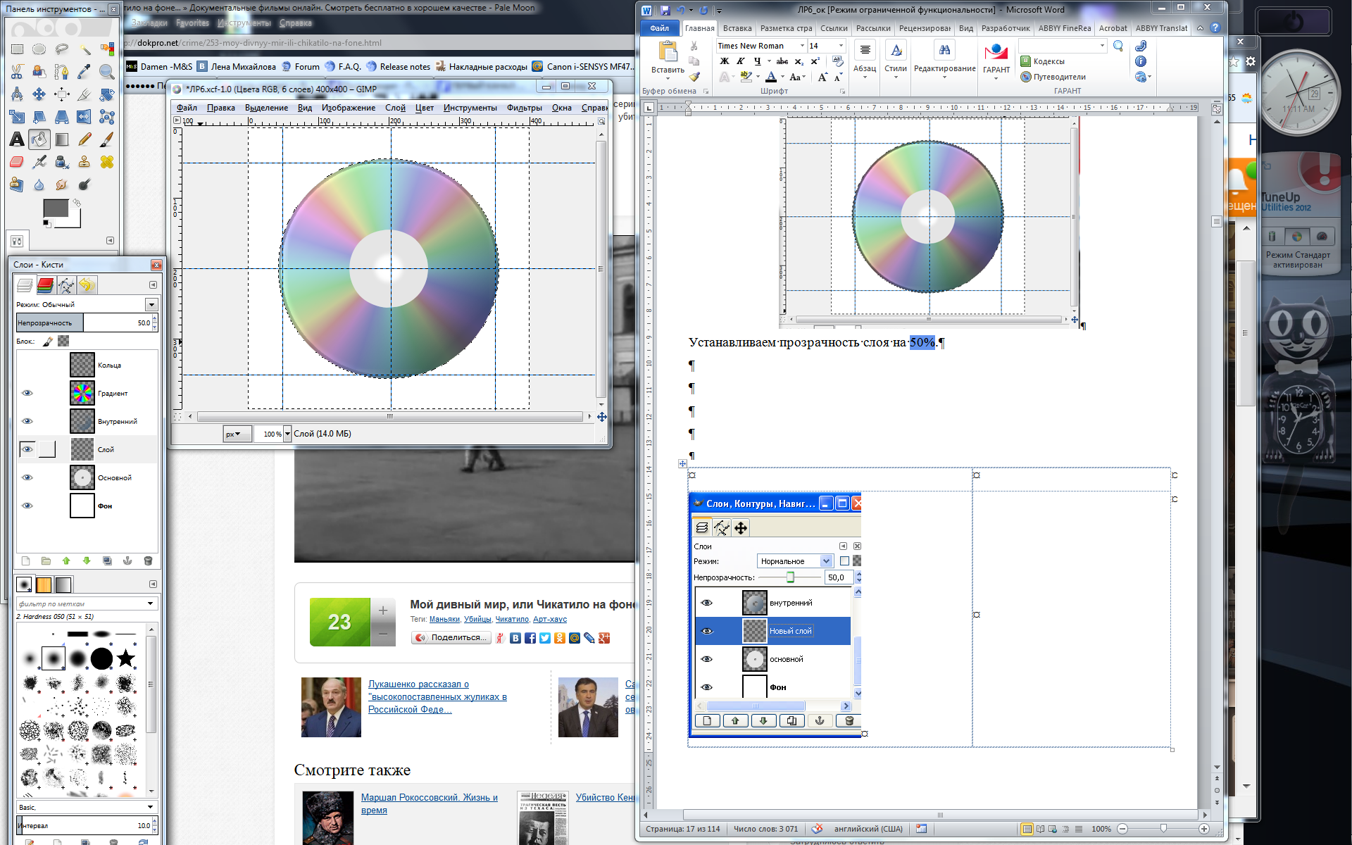Click the Кодексы button in ГАРАНТ group
Screen dimensions: 1352x845
click(x=1043, y=61)
